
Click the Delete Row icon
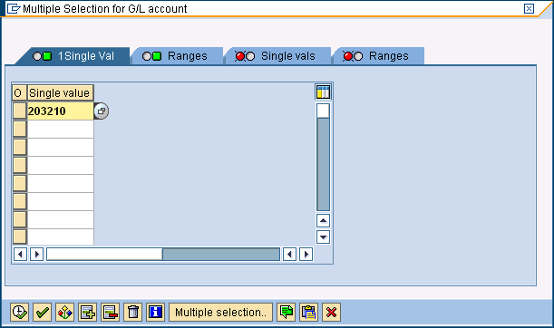[x=110, y=312]
